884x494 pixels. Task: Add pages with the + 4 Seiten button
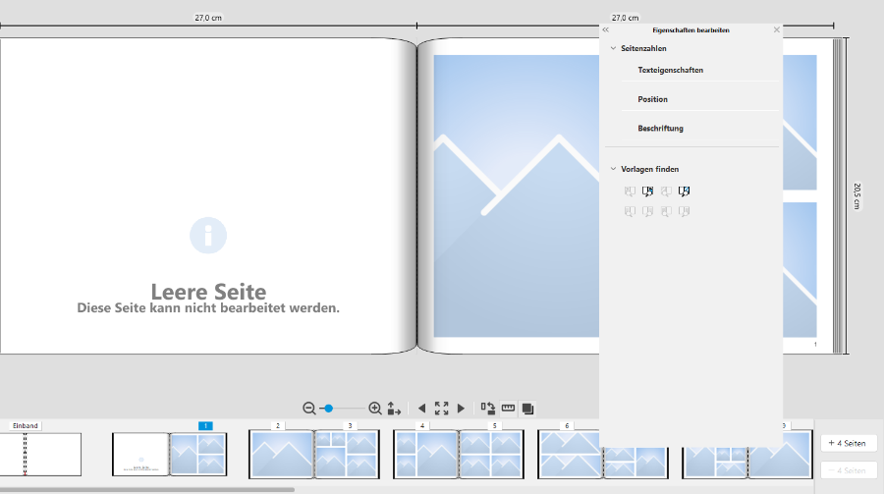(x=849, y=443)
